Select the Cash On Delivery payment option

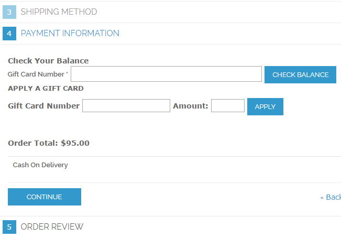tap(40, 165)
